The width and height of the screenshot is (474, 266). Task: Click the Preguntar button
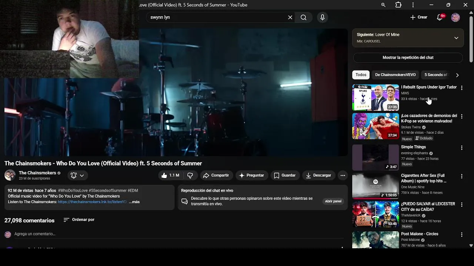[x=252, y=175]
